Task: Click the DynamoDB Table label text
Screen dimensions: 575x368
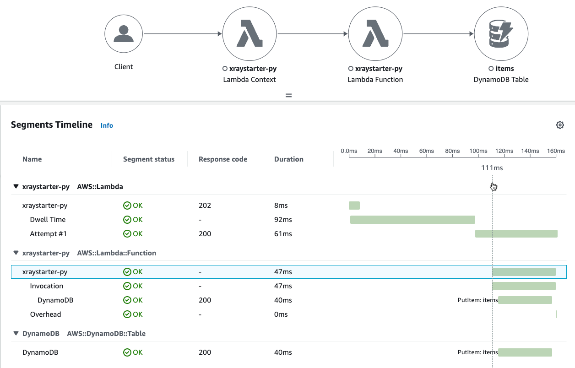Action: 501,80
